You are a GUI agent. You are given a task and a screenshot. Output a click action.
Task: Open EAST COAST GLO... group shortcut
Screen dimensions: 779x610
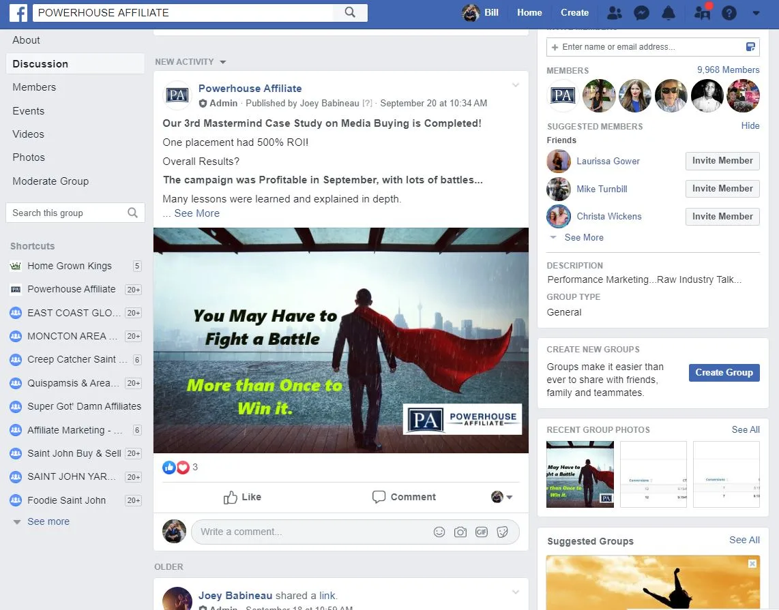(76, 313)
